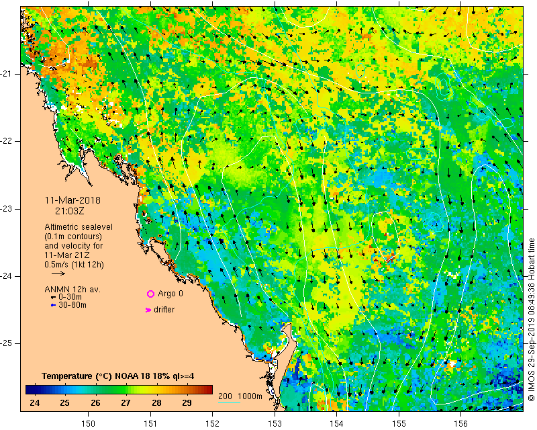Click the 24 value on the temperature scale

[x=35, y=402]
